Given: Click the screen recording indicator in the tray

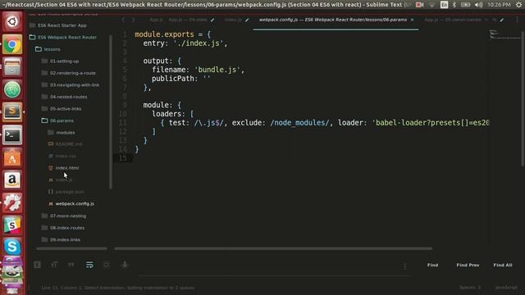Looking at the screenshot, I should (x=419, y=5).
